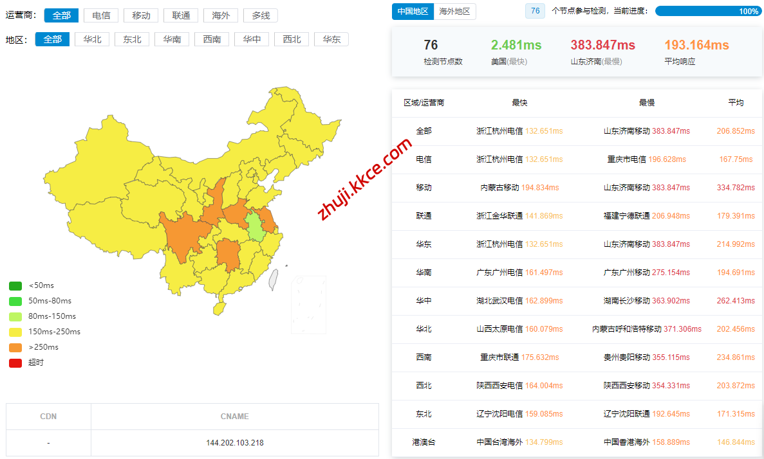Filter region by 华东
This screenshot has height=459, width=764.
(331, 39)
